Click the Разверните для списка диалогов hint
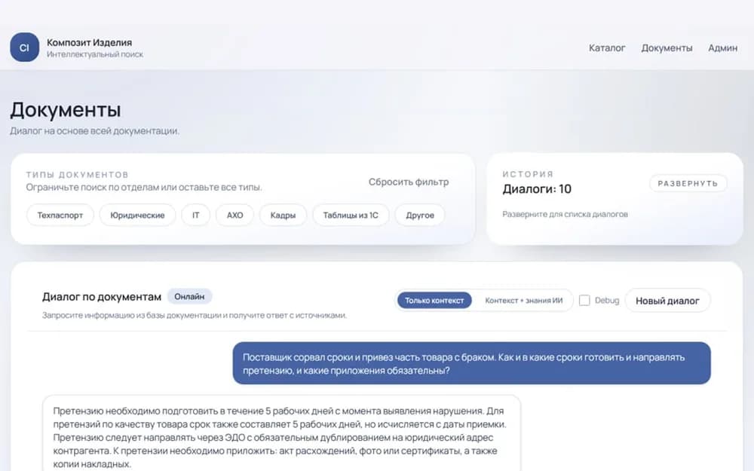 [x=565, y=214]
